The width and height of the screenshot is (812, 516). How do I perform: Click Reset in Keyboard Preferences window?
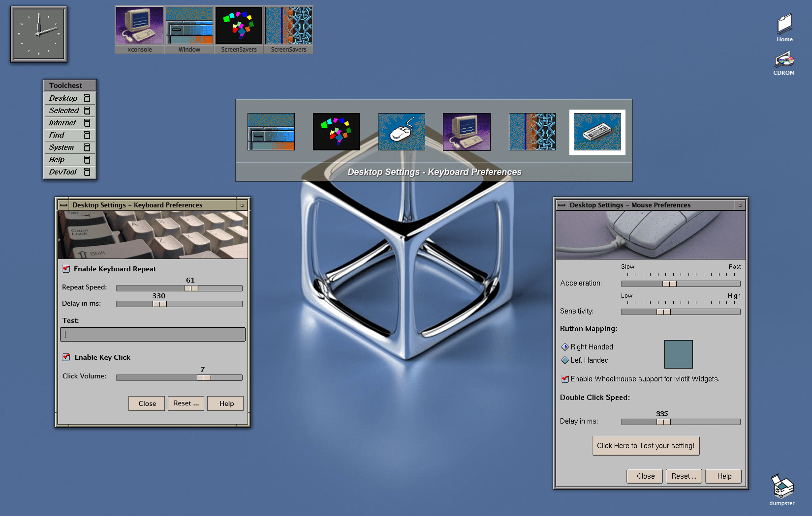[x=186, y=403]
